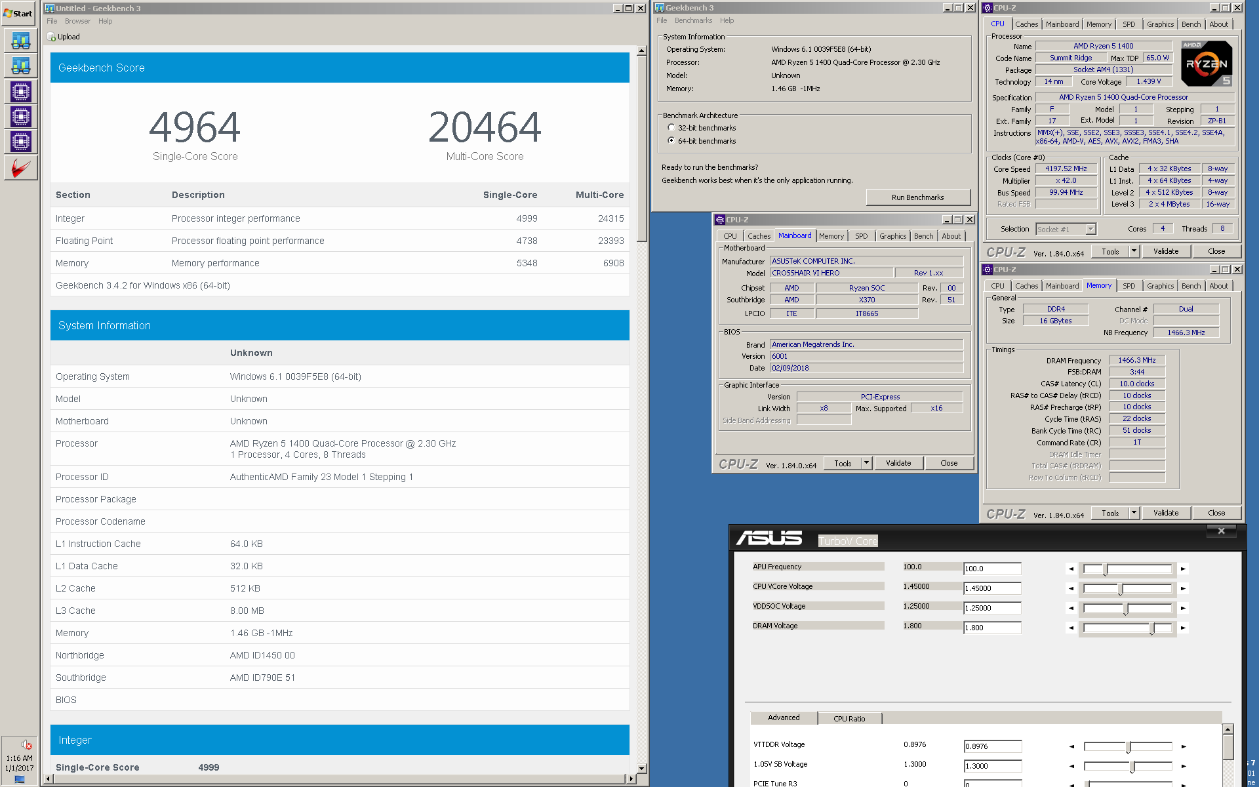The height and width of the screenshot is (787, 1259).
Task: Switch to Caches tab in CPU-Z CPU window
Action: (1026, 24)
